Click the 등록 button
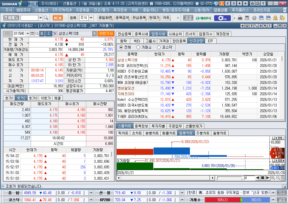 [x=73, y=18]
